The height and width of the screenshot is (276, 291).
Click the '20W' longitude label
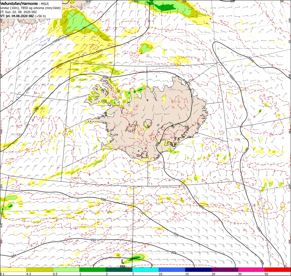point(136,1)
